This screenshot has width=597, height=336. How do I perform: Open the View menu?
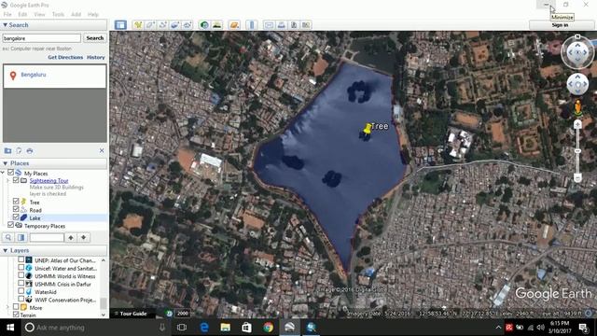[39, 15]
